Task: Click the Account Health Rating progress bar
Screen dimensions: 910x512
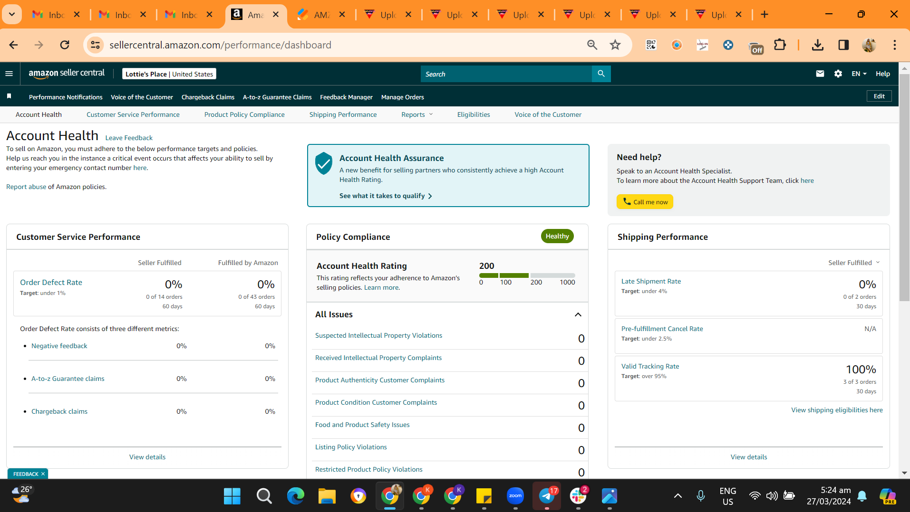Action: click(527, 275)
